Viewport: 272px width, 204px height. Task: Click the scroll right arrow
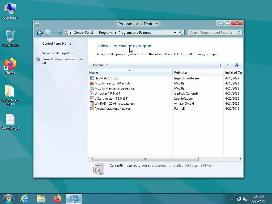click(240, 159)
